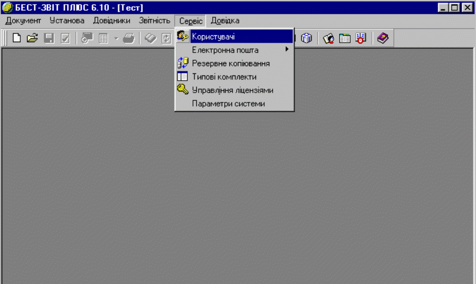The width and height of the screenshot is (476, 284).
Task: Click the magnifier search icon right of cube
Action: 328,38
